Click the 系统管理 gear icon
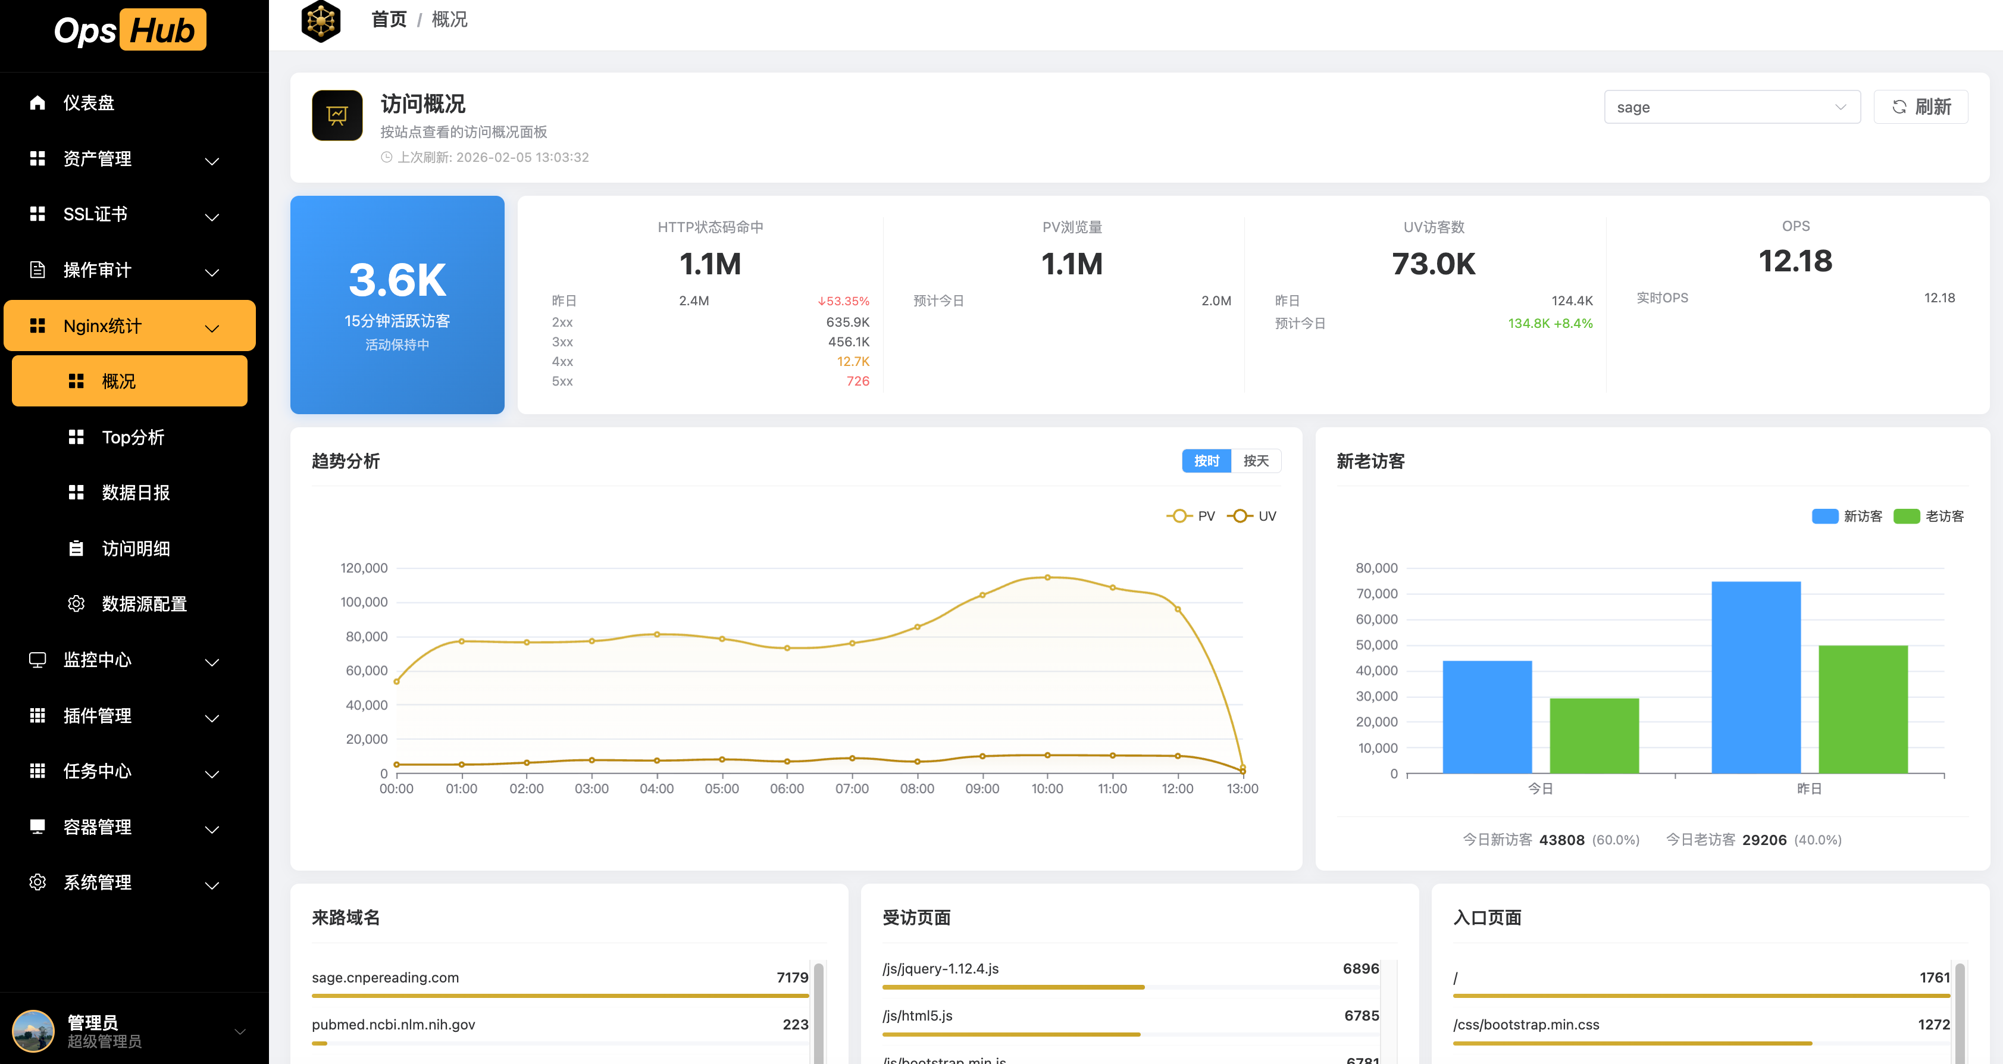The image size is (2003, 1064). [x=37, y=882]
